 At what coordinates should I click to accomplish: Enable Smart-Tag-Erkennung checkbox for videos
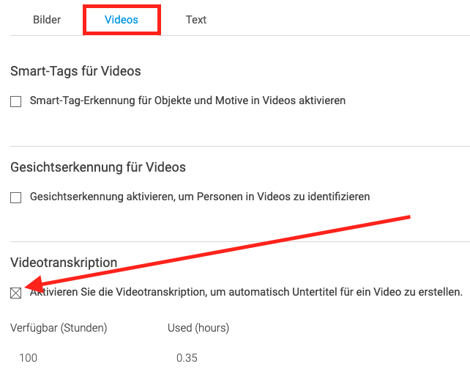15,101
